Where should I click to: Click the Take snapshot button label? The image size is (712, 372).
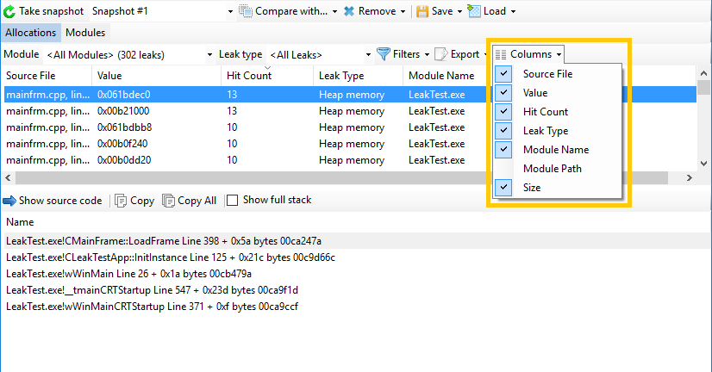point(52,11)
